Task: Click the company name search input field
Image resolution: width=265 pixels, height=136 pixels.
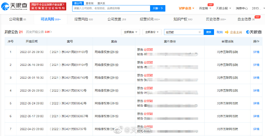Action: (111, 8)
